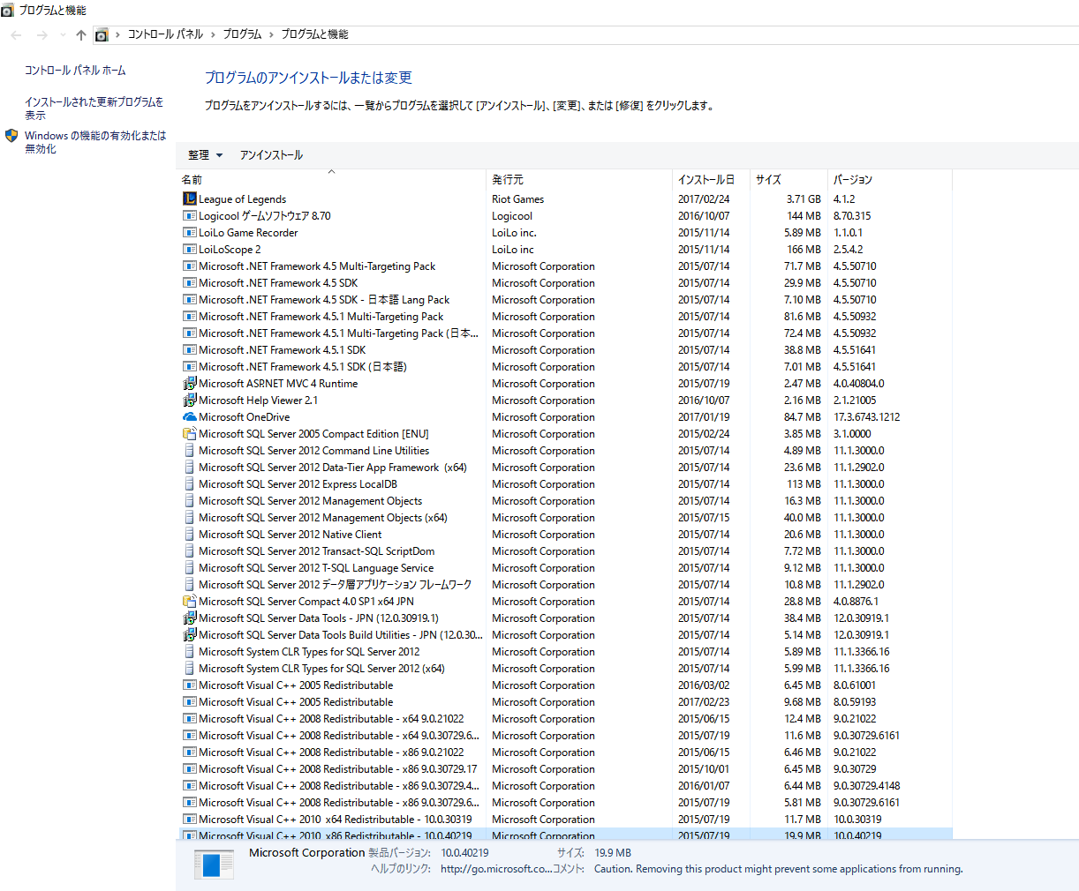Click the SQL Server 2012 Command Line Utilities icon

(189, 450)
